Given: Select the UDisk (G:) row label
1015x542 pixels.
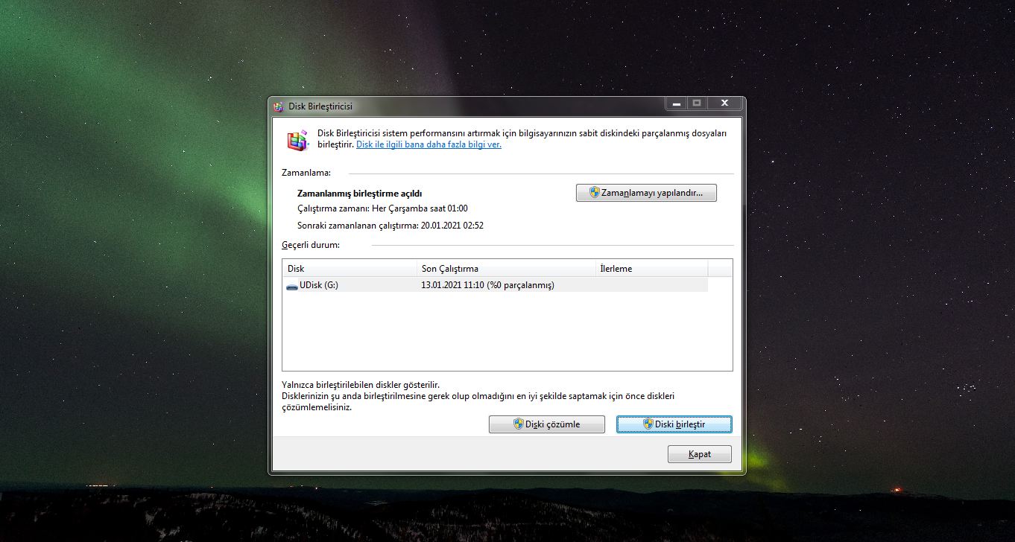Looking at the screenshot, I should tap(318, 285).
